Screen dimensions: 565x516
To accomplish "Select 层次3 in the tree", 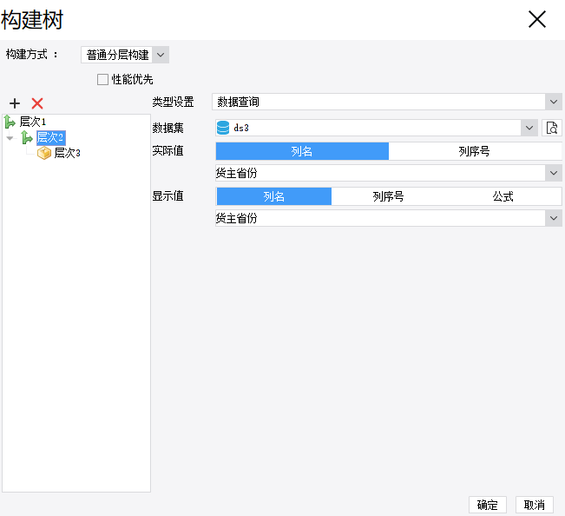I will click(67, 153).
